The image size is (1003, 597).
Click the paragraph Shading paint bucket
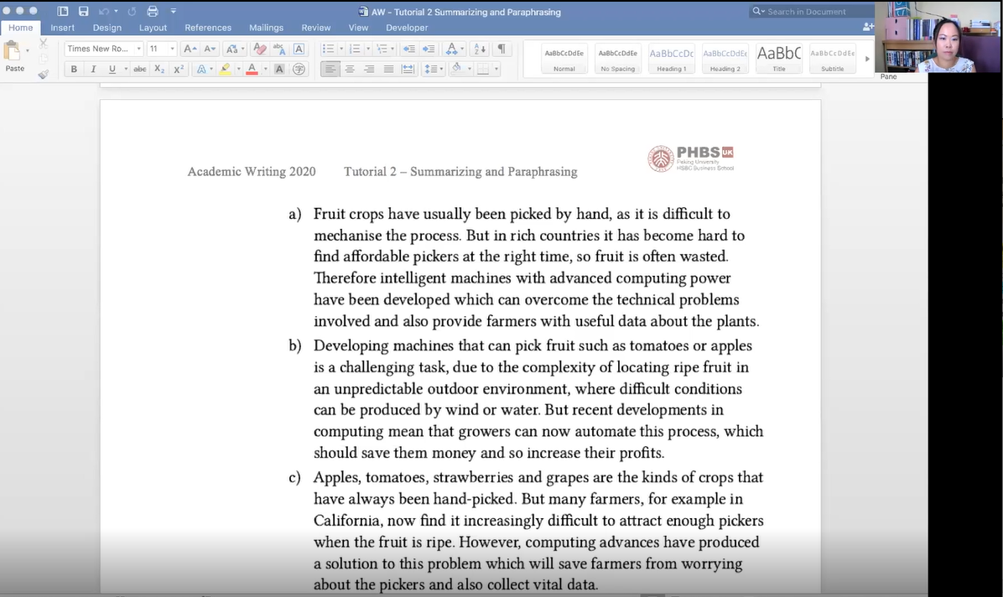pyautogui.click(x=457, y=69)
